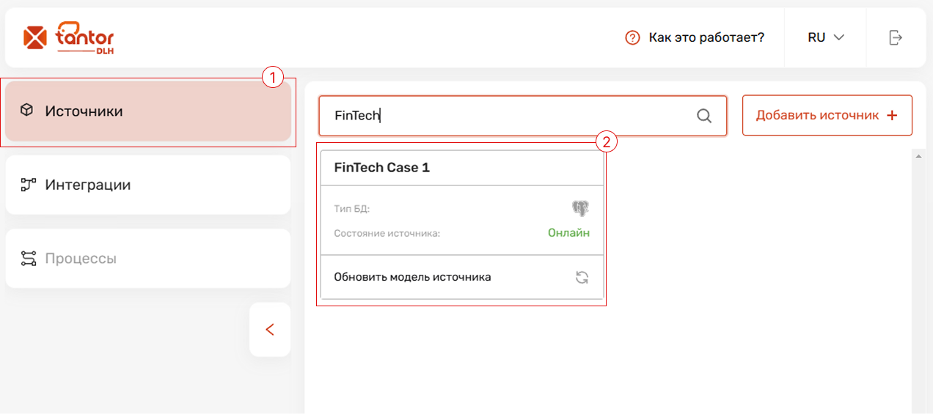Select the Процессы menu item
The width and height of the screenshot is (933, 414).
[148, 258]
